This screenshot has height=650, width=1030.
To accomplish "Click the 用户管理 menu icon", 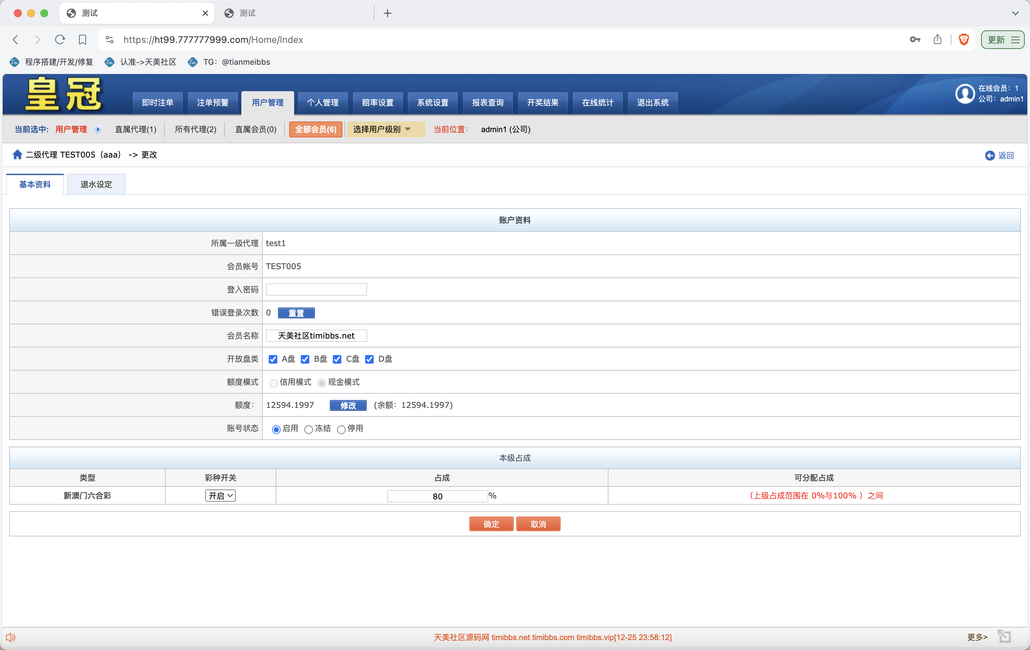I will tap(267, 102).
